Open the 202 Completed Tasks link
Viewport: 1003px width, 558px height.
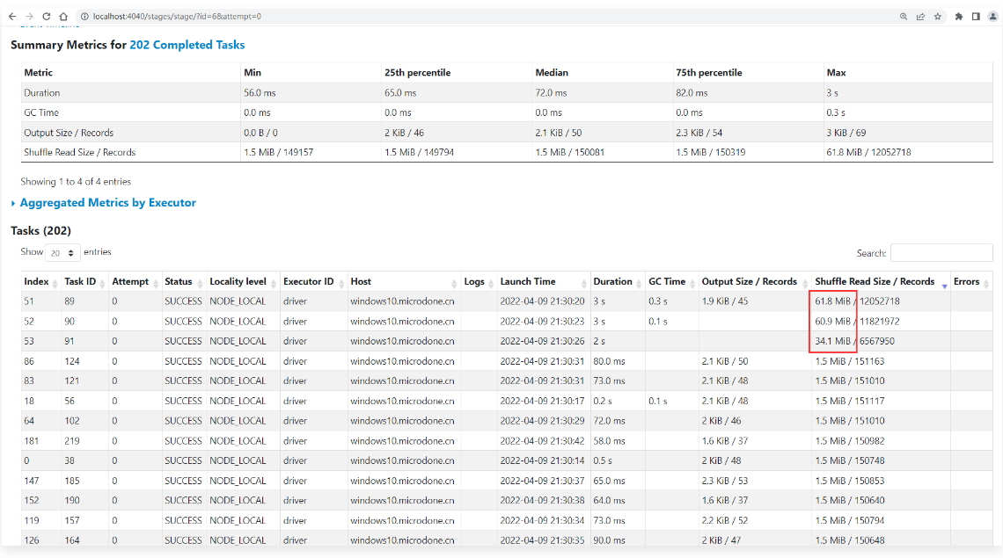tap(187, 45)
